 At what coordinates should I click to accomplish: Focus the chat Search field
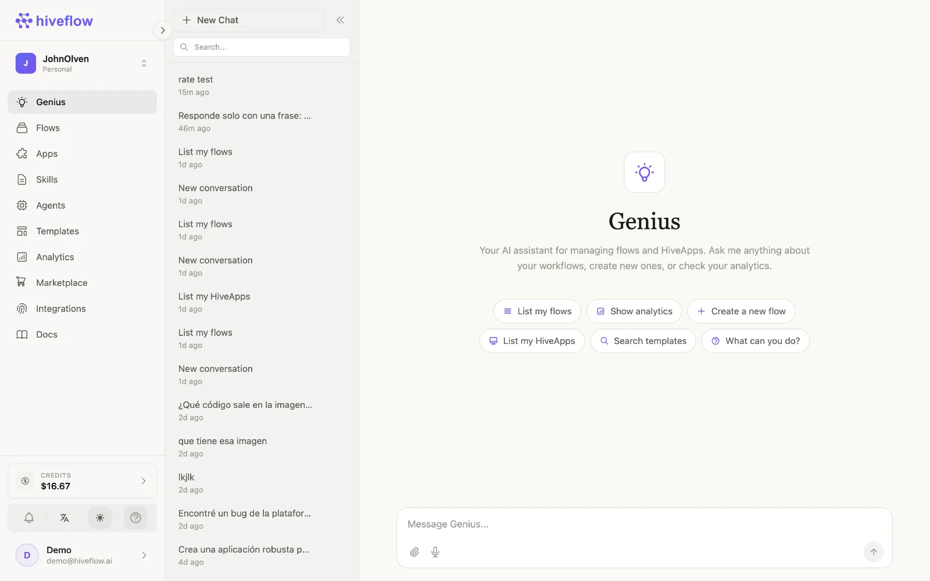pyautogui.click(x=262, y=47)
